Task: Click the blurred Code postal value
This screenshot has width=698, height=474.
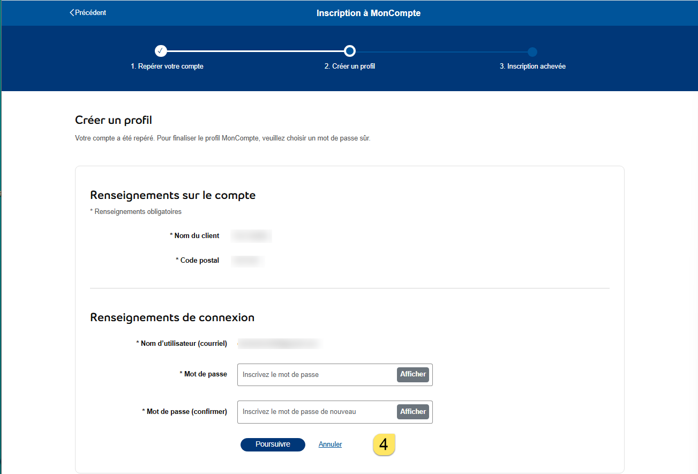Action: point(247,261)
